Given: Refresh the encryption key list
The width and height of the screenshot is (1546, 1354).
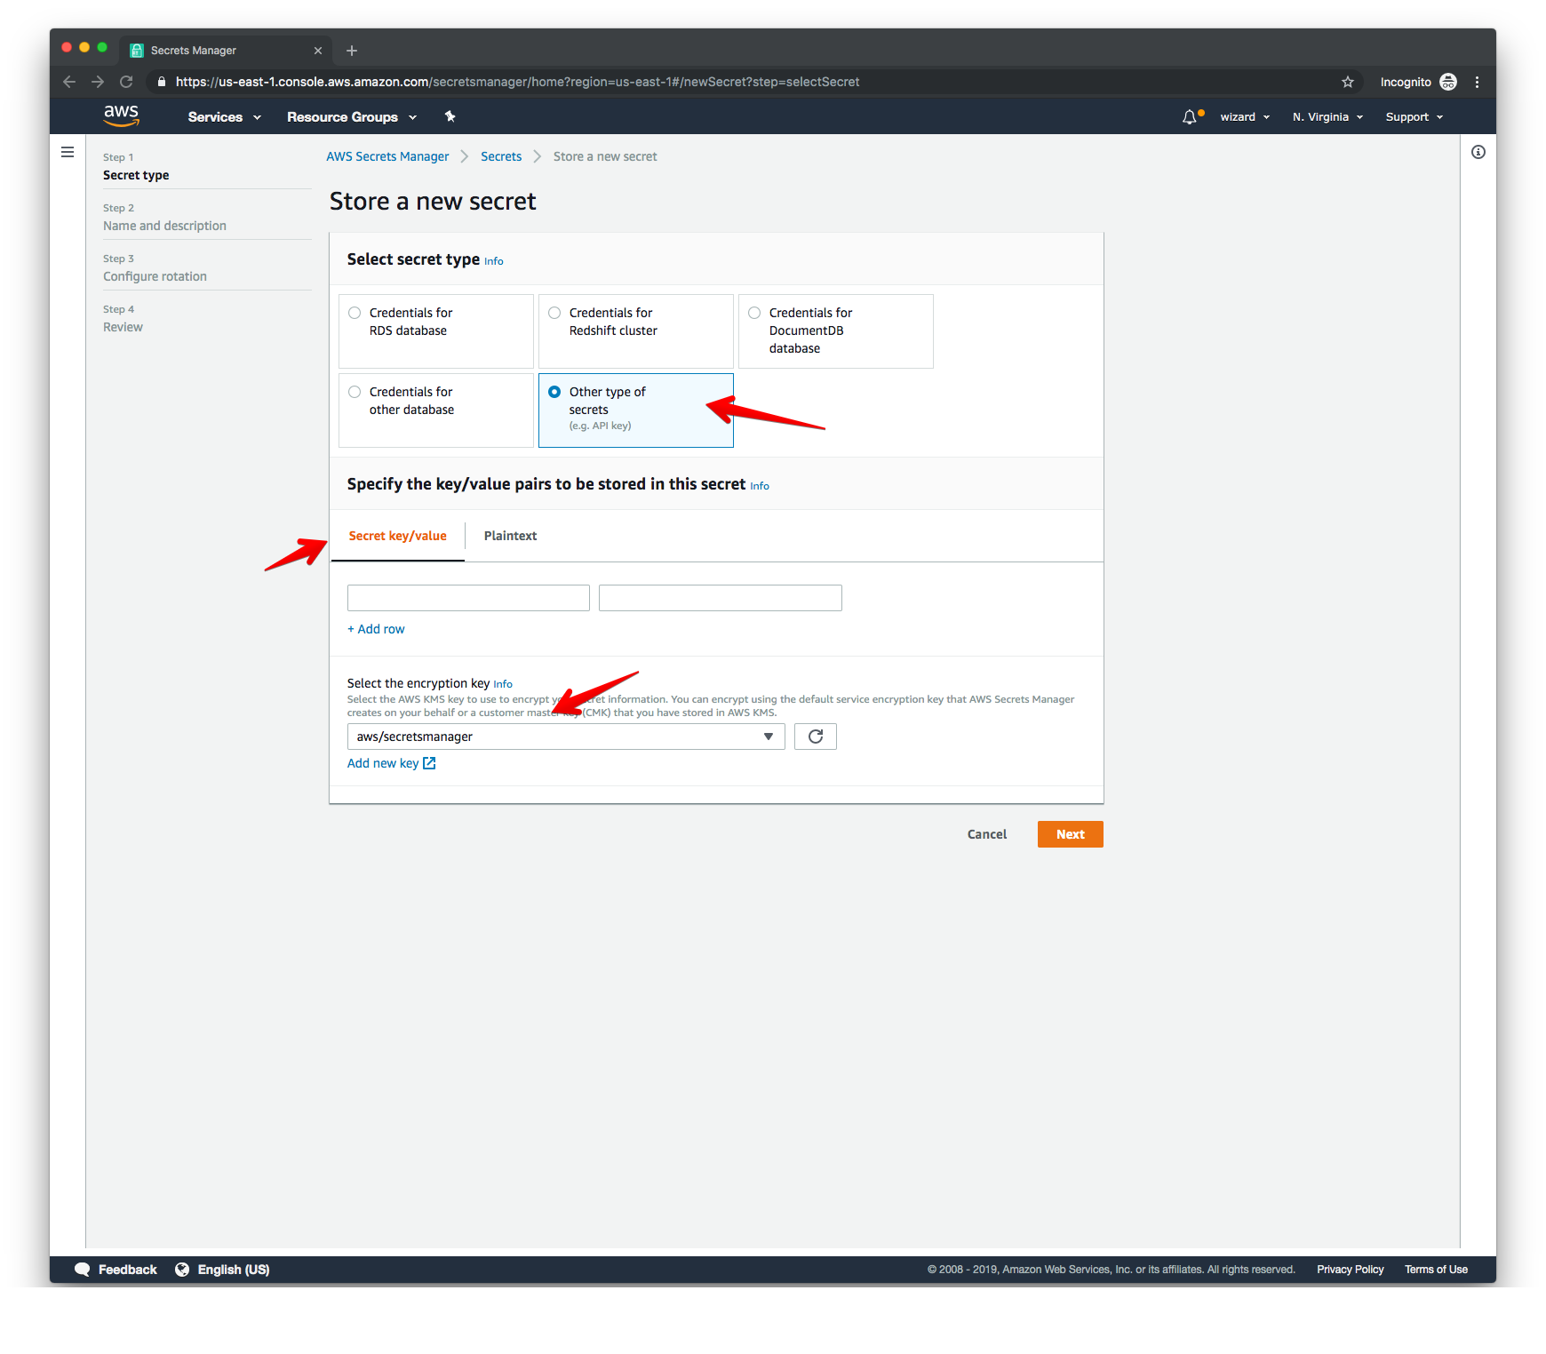Looking at the screenshot, I should coord(815,737).
